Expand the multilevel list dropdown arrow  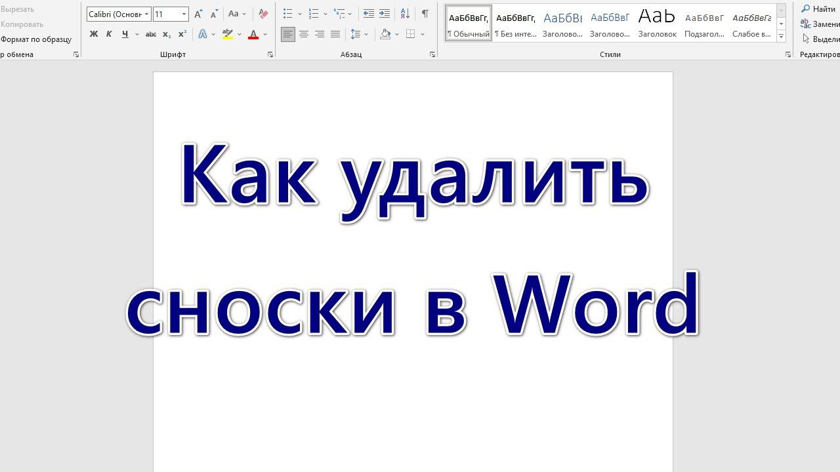350,14
